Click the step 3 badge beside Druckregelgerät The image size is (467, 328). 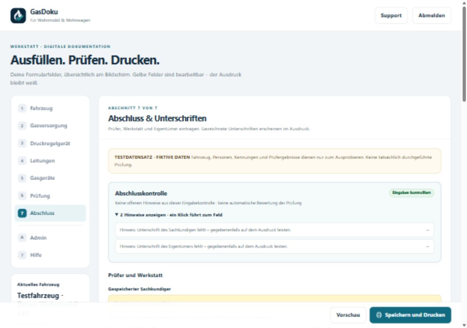[22, 144]
